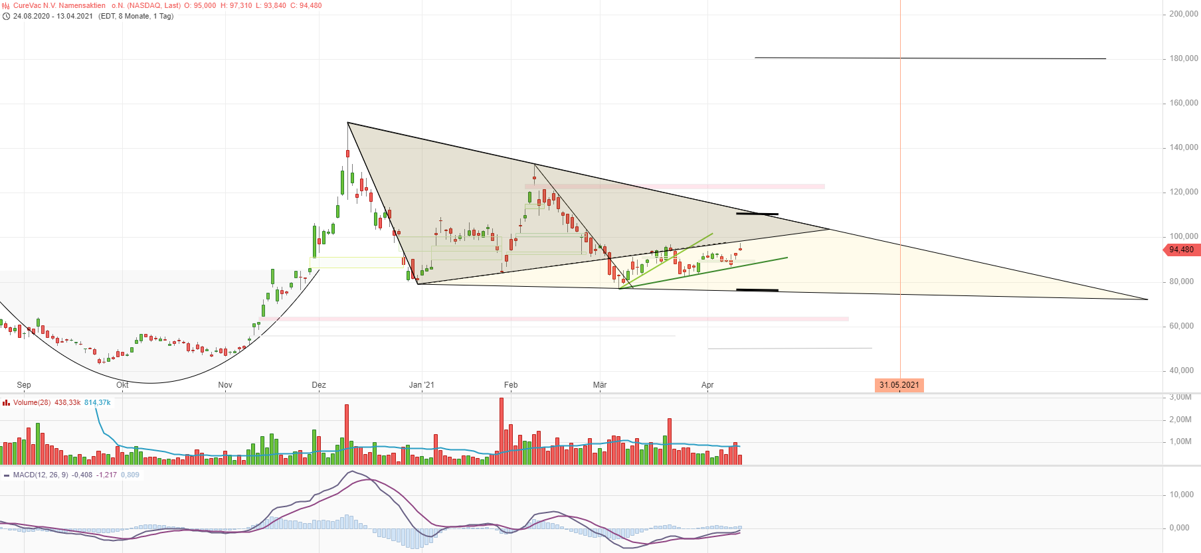Click the 10,000 MACD axis label
1201x553 pixels.
point(1182,495)
